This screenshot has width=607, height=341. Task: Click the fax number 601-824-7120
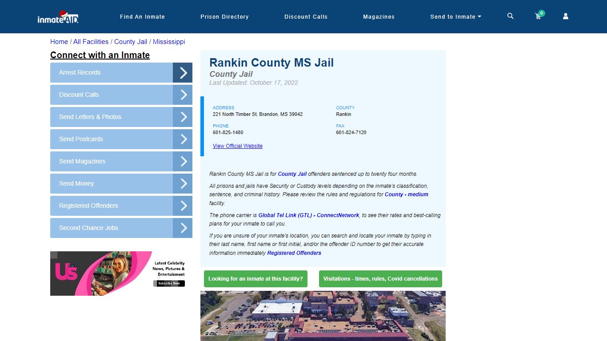351,132
